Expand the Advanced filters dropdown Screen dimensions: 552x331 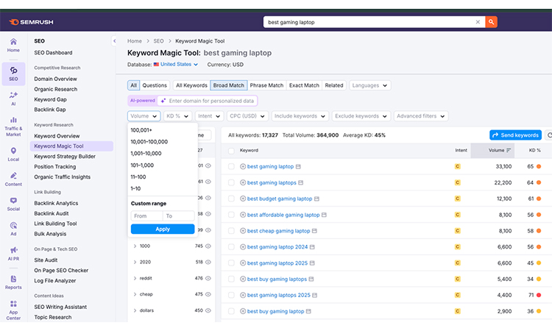[x=420, y=116]
